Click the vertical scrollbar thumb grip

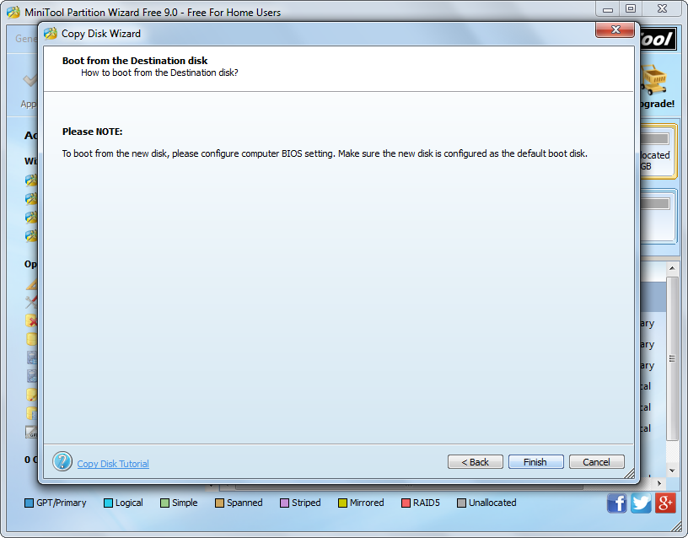[x=672, y=358]
